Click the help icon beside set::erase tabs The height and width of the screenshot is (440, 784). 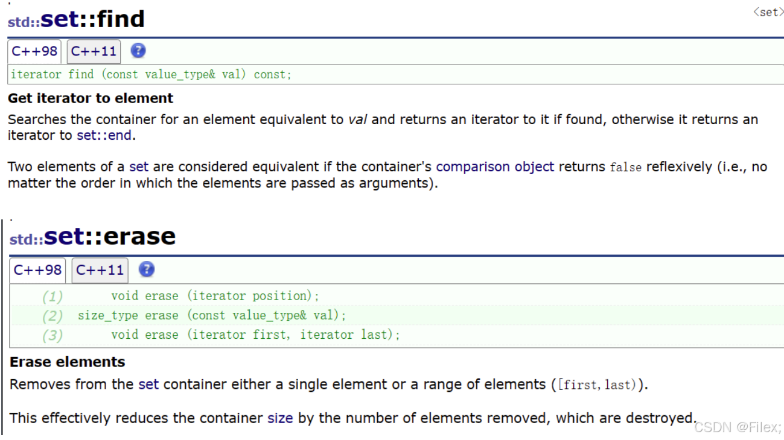[x=147, y=269]
